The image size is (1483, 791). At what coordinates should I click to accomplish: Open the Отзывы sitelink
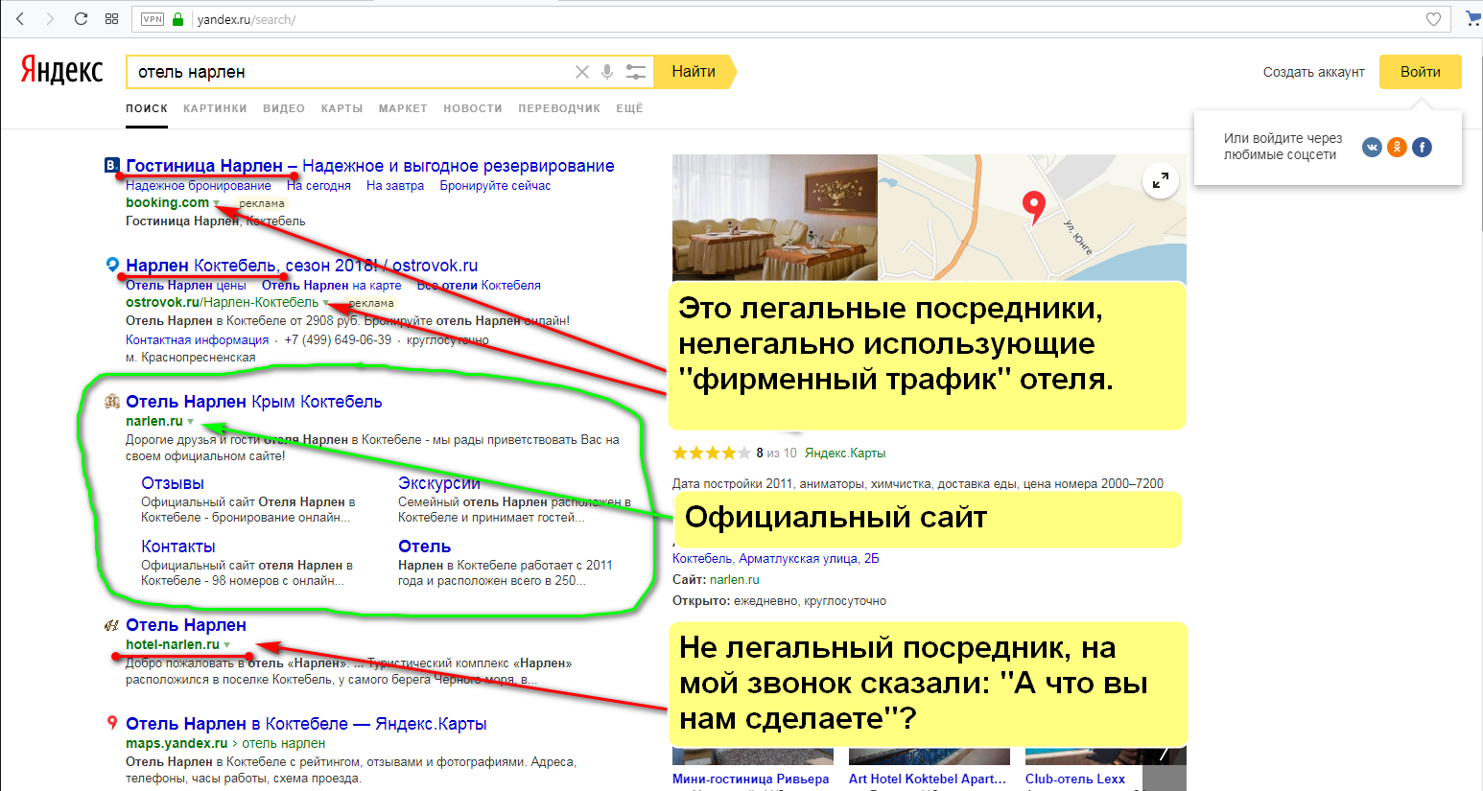[x=173, y=483]
